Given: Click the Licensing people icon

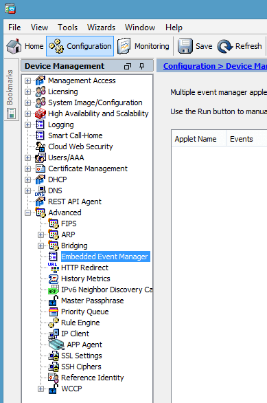Looking at the screenshot, I should pyautogui.click(x=40, y=91).
